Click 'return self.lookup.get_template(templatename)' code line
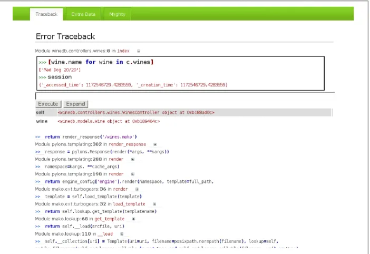This screenshot has width=370, height=254. 101,211
